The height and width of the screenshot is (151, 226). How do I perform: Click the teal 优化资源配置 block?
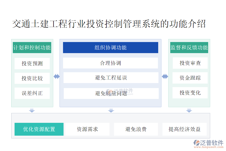click(39, 129)
